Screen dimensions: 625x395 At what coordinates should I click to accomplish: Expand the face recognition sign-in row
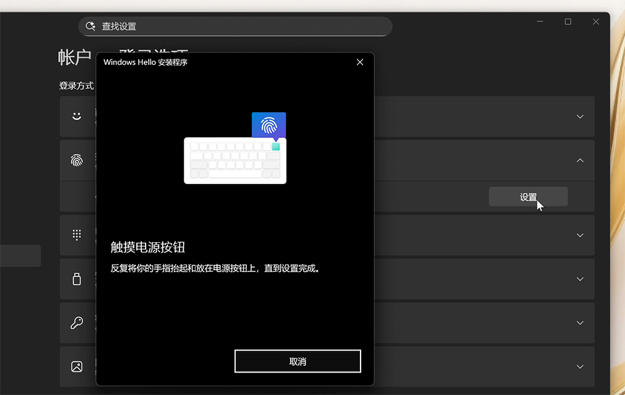click(579, 117)
